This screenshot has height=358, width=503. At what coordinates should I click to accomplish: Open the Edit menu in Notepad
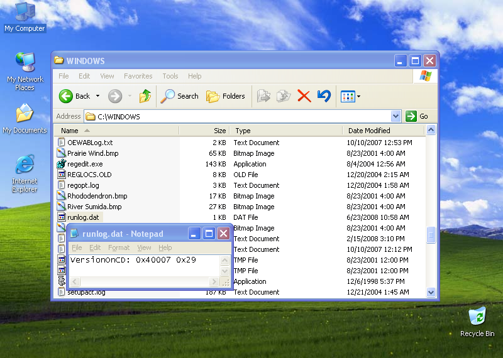(95, 247)
